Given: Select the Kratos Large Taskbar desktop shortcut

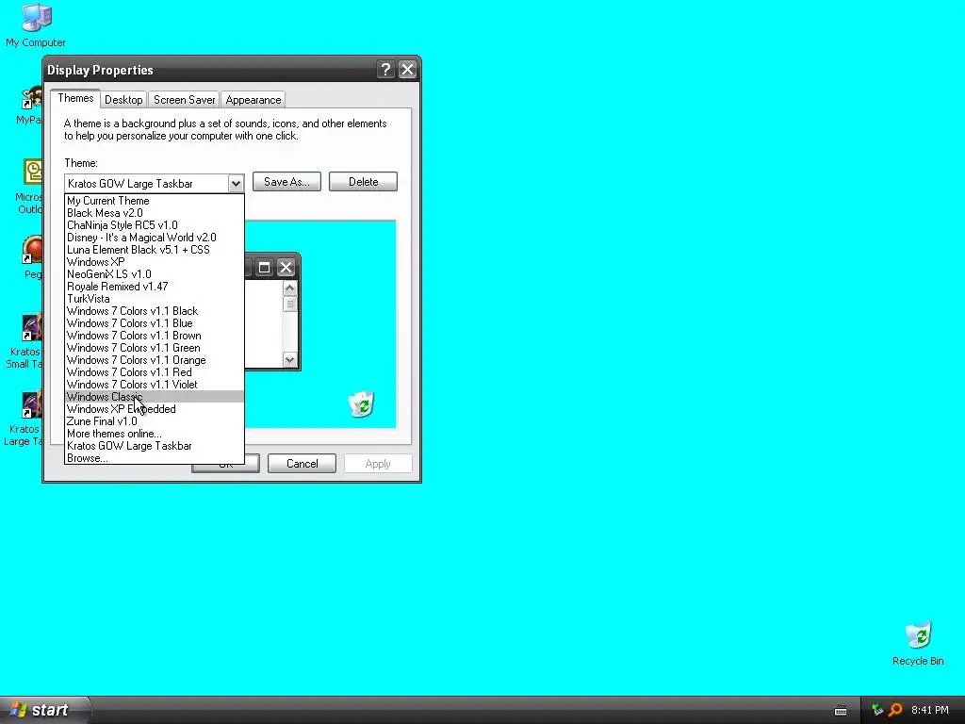Looking at the screenshot, I should click(24, 420).
